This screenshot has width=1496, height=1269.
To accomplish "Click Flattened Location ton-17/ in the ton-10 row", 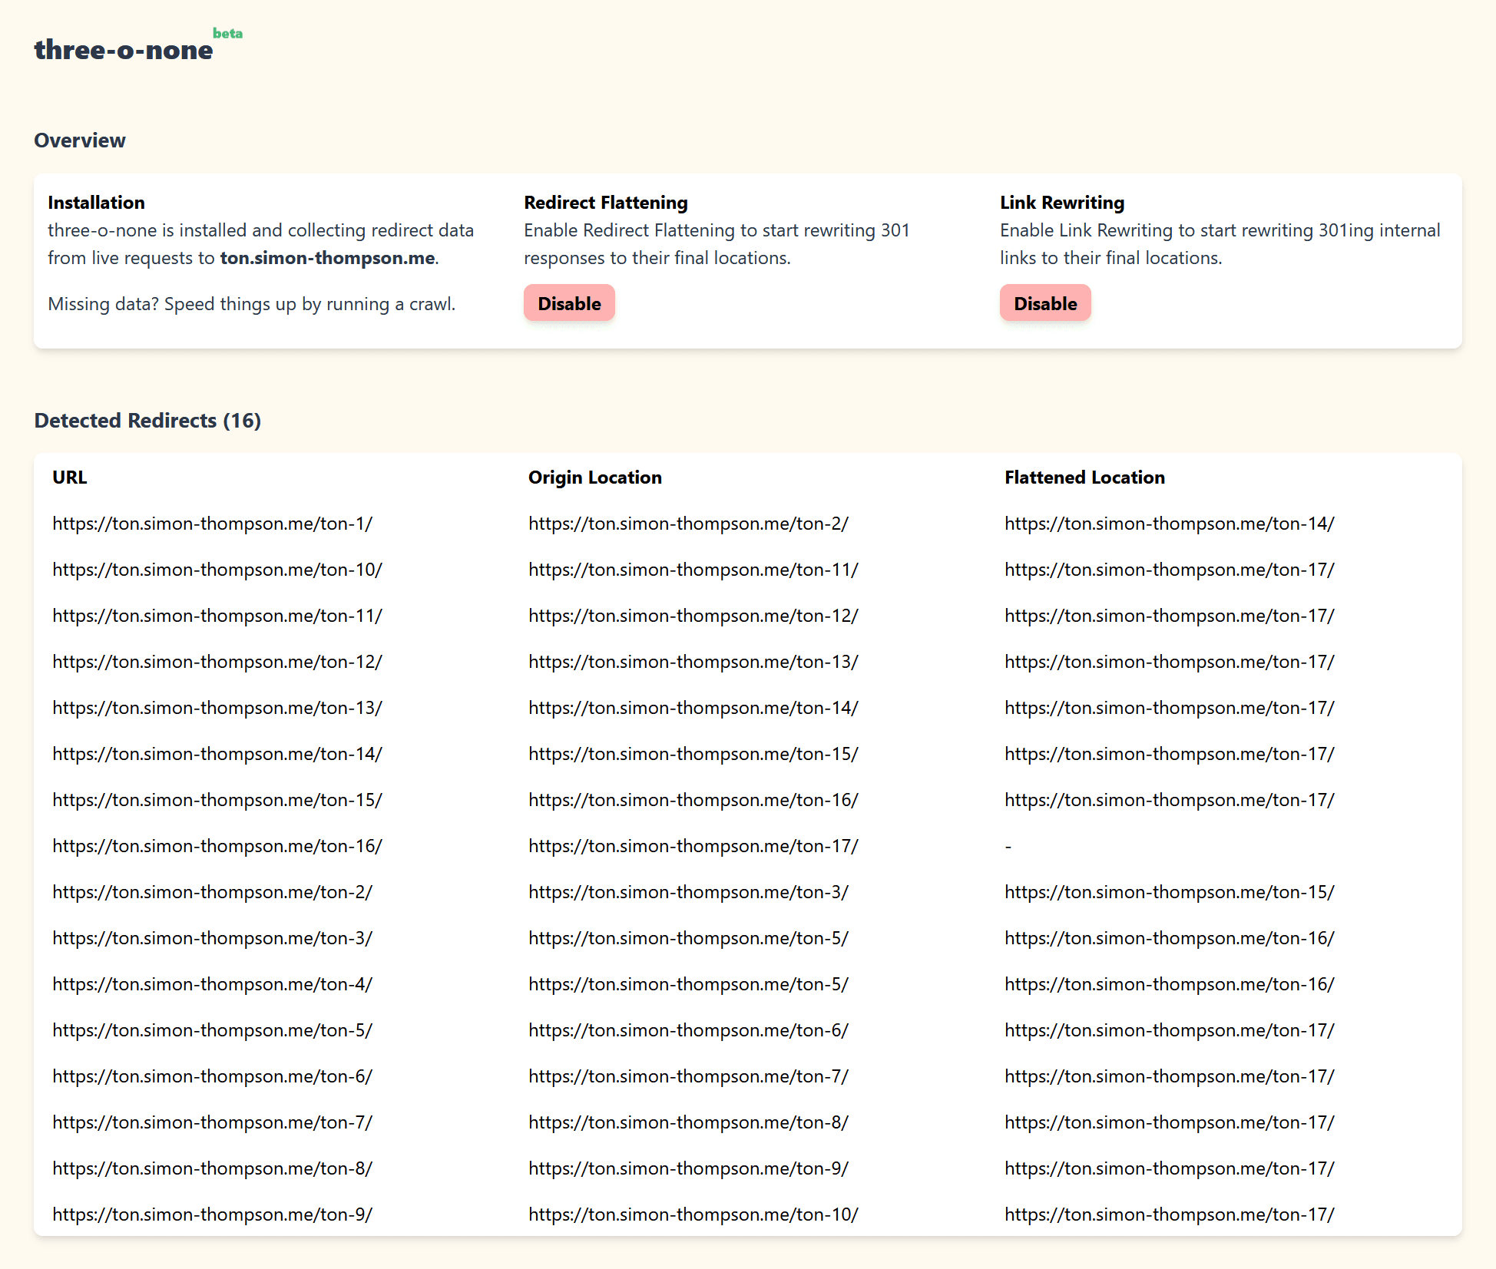I will [x=1170, y=570].
